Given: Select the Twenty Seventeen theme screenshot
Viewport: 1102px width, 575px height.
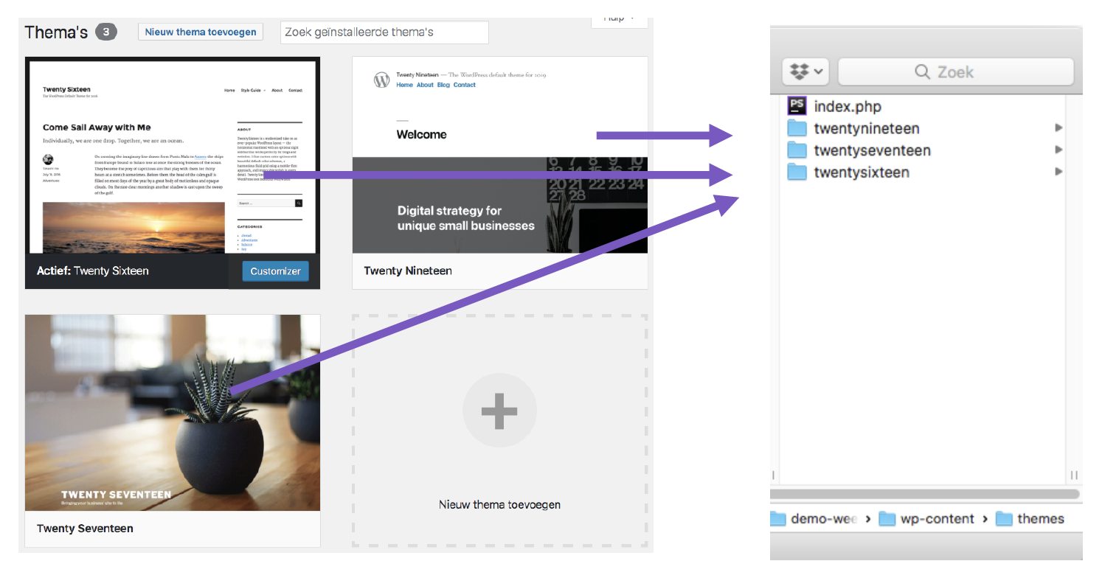Looking at the screenshot, I should (x=173, y=413).
